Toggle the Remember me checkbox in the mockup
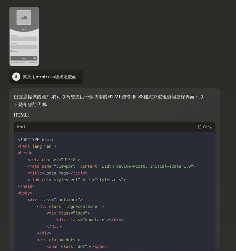This screenshot has height=251, width=236. point(11,51)
